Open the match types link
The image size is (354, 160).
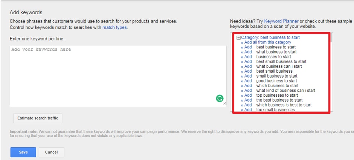115,28
